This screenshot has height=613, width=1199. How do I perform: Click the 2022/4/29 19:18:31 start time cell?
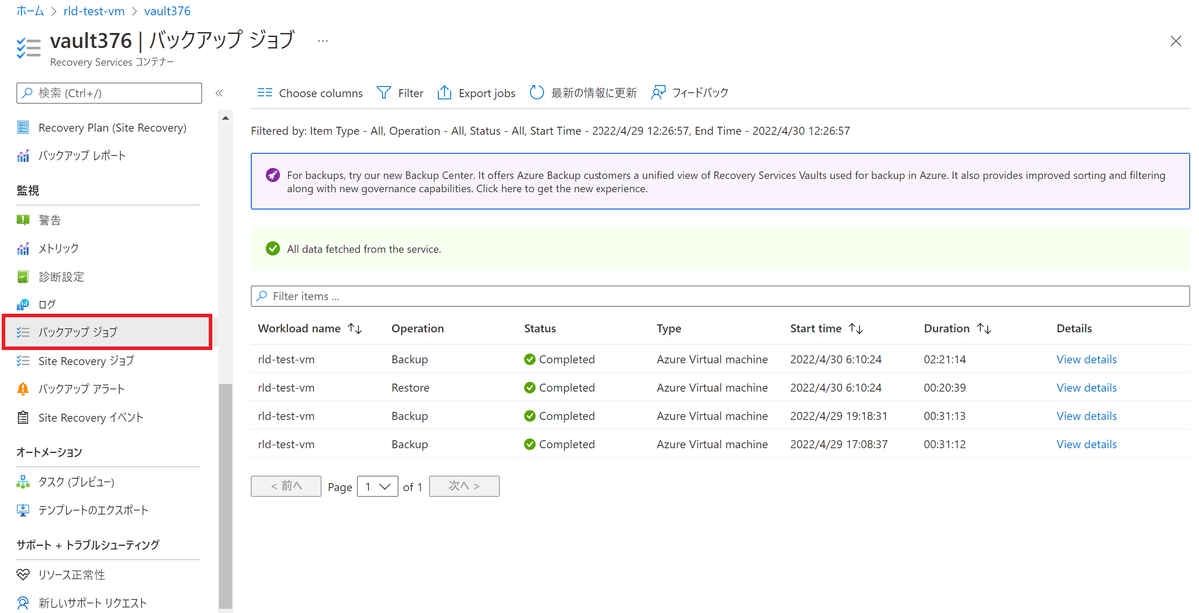[839, 416]
